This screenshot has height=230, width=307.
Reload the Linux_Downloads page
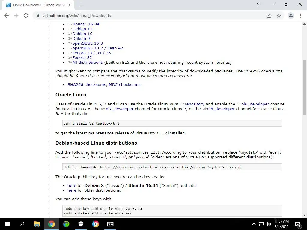pos(26,16)
